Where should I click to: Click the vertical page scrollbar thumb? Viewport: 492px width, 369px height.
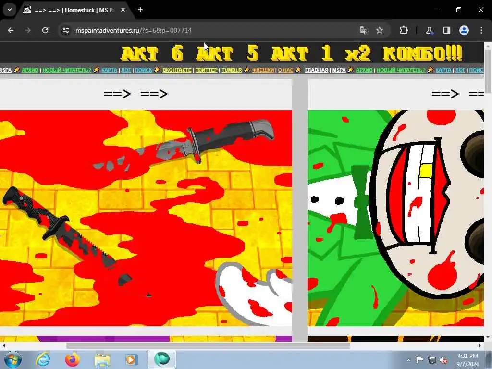click(488, 71)
